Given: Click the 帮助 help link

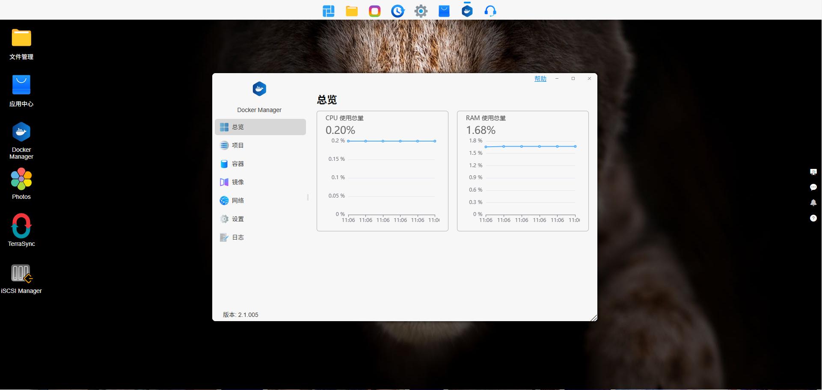Looking at the screenshot, I should click(x=540, y=78).
